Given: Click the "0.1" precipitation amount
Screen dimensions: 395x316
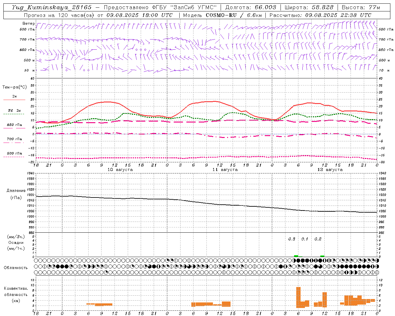Looking at the screenshot, I should tap(305, 239).
